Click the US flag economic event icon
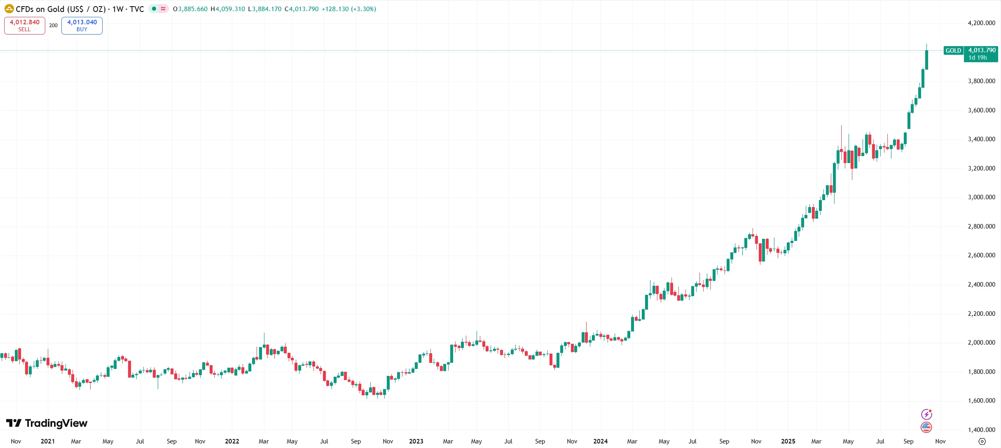The width and height of the screenshot is (1001, 448). (x=926, y=427)
